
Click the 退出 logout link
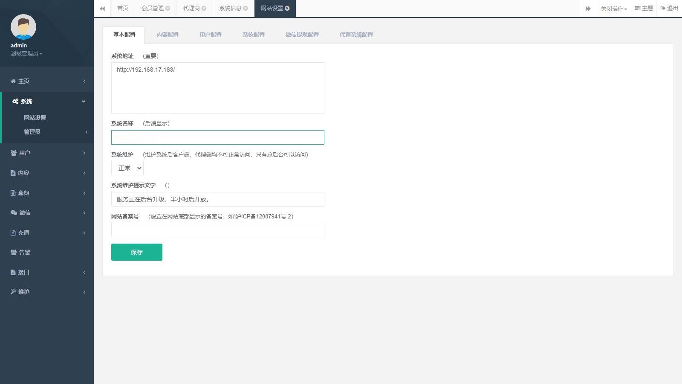[669, 8]
